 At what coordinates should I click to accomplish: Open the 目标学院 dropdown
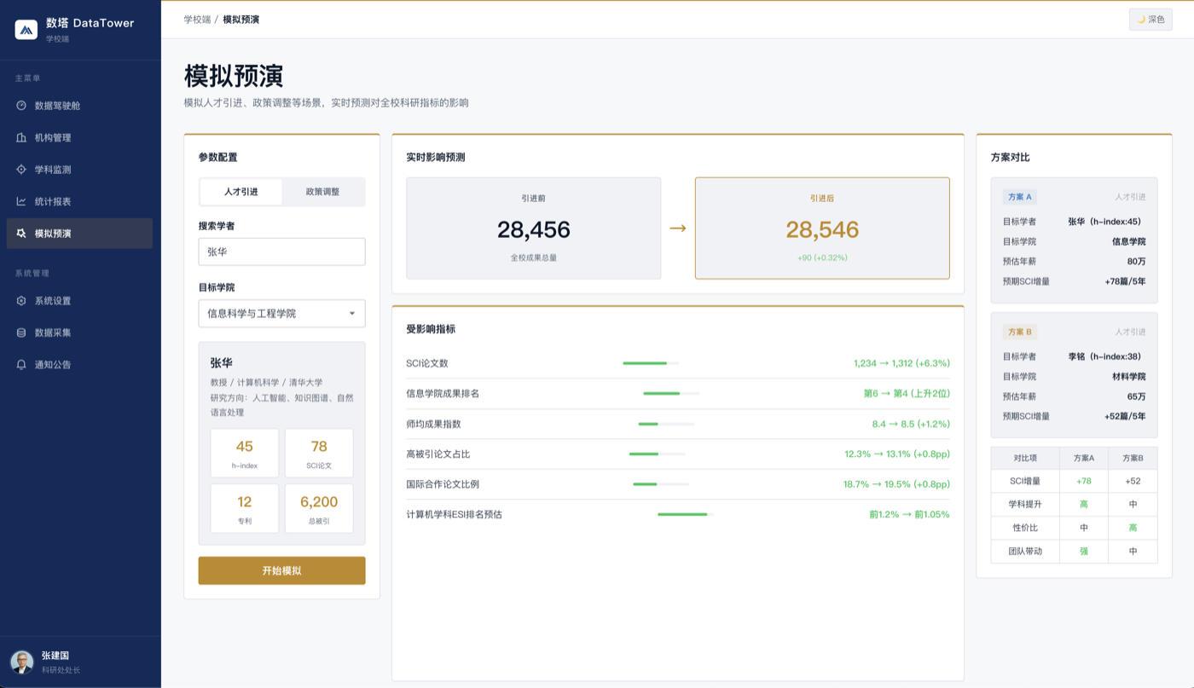click(x=281, y=313)
